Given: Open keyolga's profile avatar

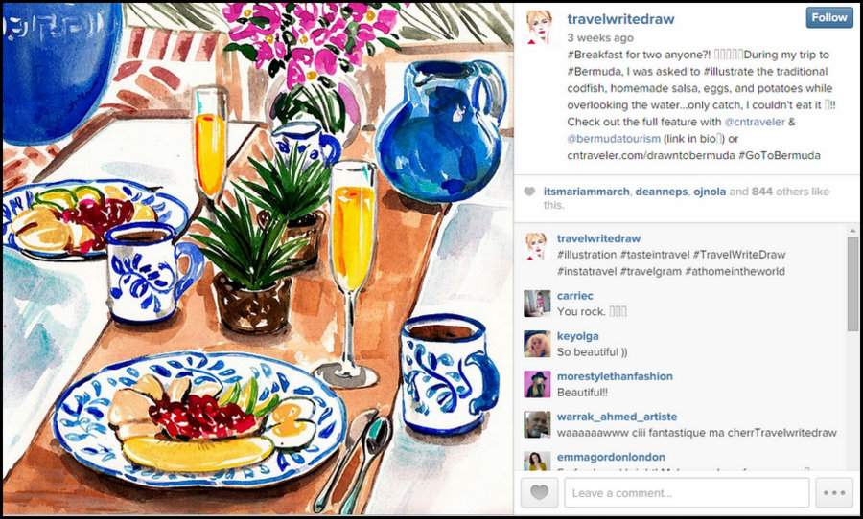Looking at the screenshot, I should click(x=537, y=344).
